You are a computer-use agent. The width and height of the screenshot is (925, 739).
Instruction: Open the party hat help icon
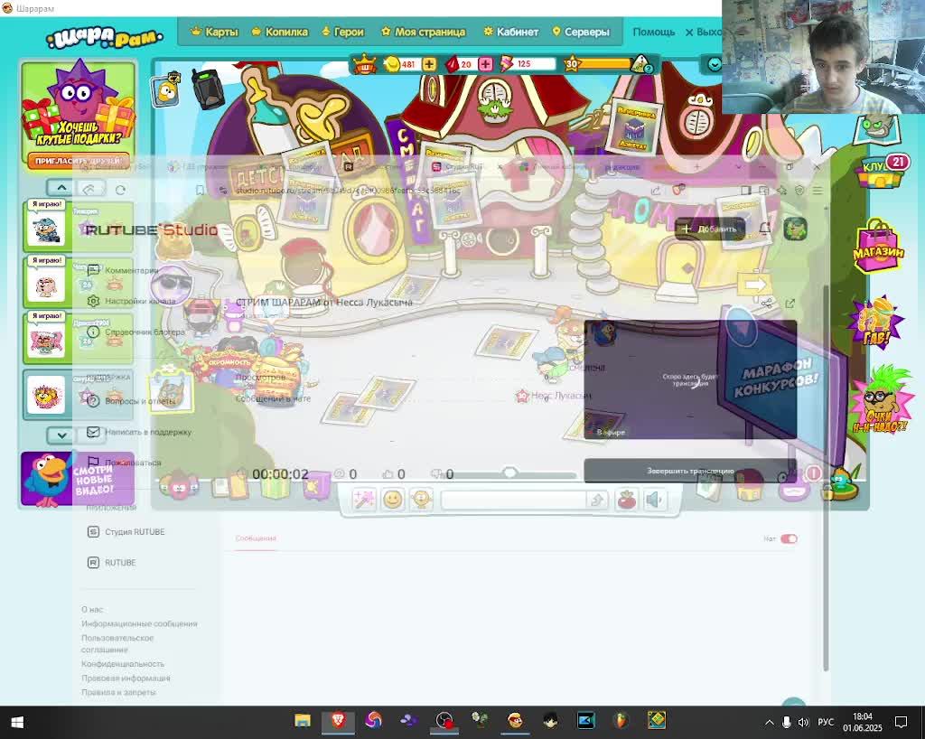[x=640, y=64]
